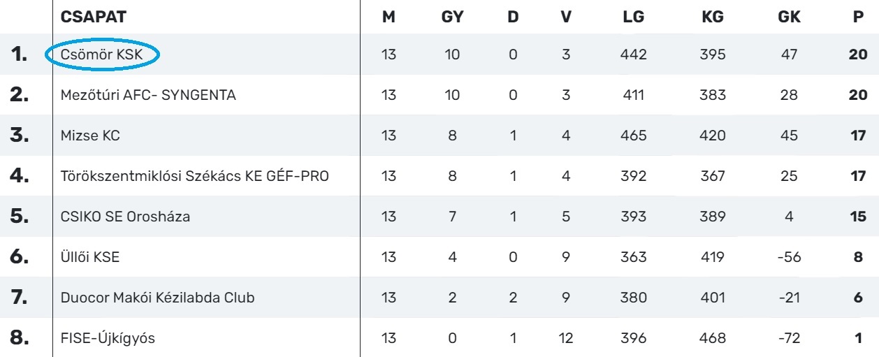Click CSIKO SE Orosháza team name
Viewport: 879px width, 357px height.
[126, 217]
